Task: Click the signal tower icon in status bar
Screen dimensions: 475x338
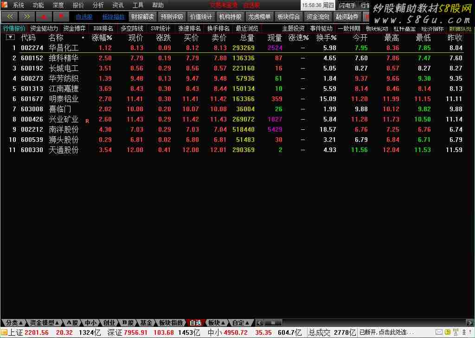Action: click(x=456, y=332)
